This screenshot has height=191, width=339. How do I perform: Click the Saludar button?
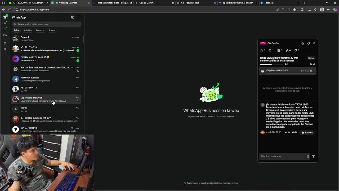[307, 133]
